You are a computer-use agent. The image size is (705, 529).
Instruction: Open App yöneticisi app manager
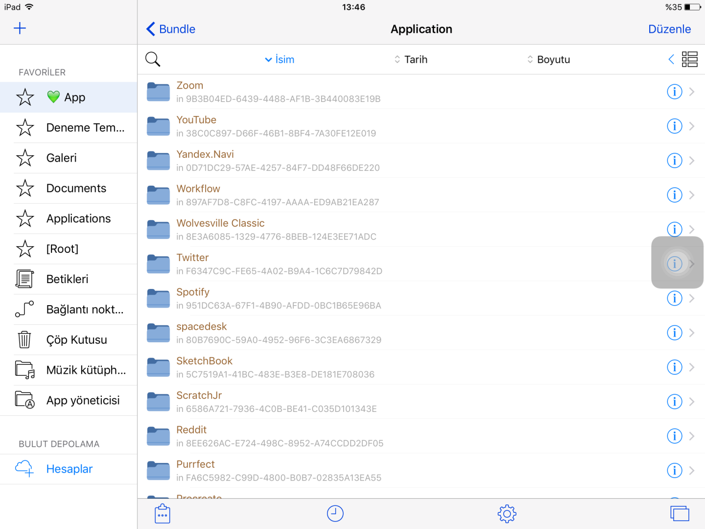(x=69, y=400)
